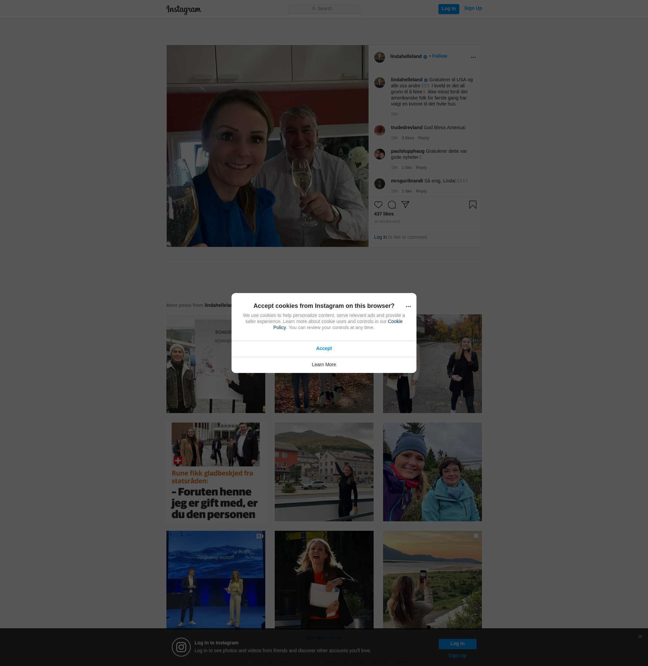Screen dimensions: 648x666
Task: Click video icon on Valgkamp kickoff post
Action: [260, 536]
